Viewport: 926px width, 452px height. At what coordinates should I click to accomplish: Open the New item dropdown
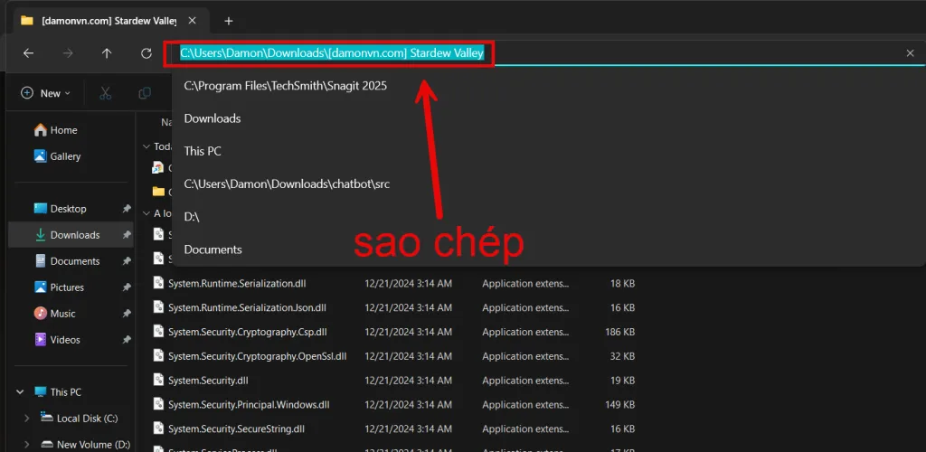[x=45, y=93]
